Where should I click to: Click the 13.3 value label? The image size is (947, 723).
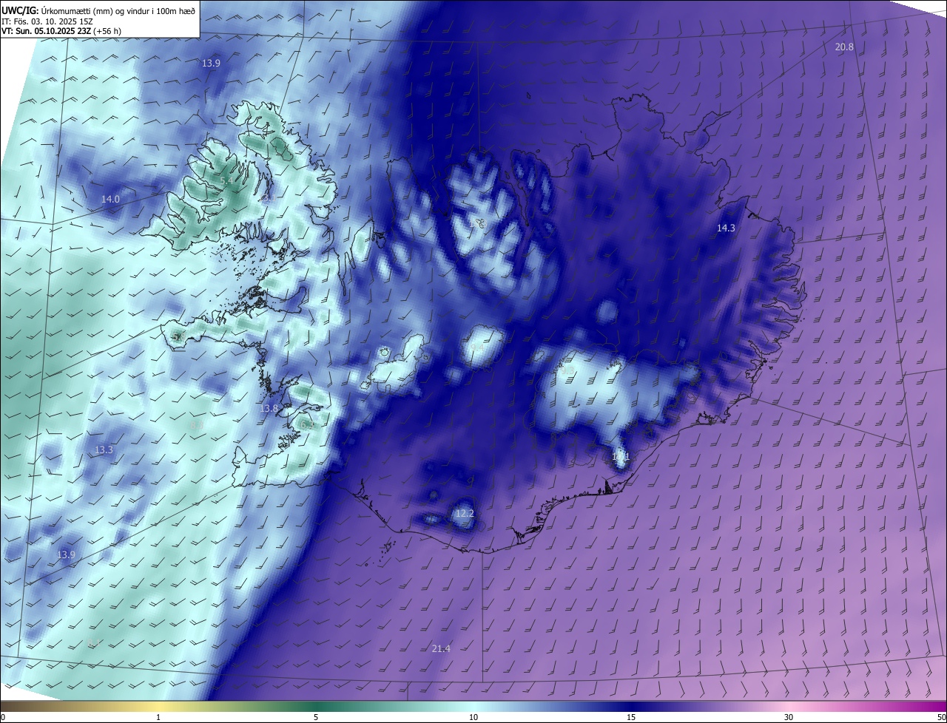pos(104,450)
